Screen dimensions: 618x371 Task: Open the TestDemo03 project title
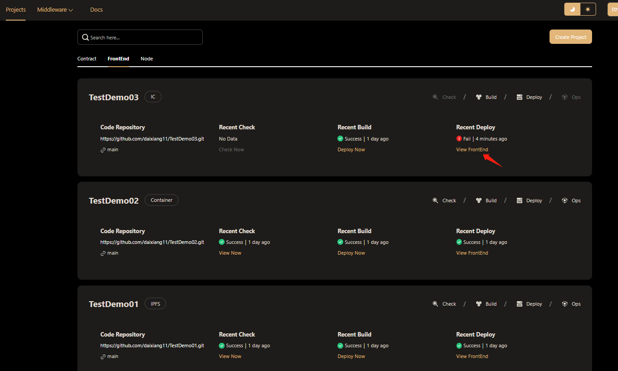click(114, 97)
